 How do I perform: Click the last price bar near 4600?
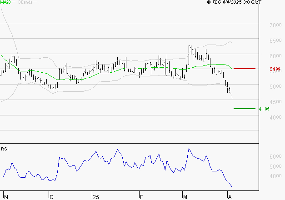point(232,95)
